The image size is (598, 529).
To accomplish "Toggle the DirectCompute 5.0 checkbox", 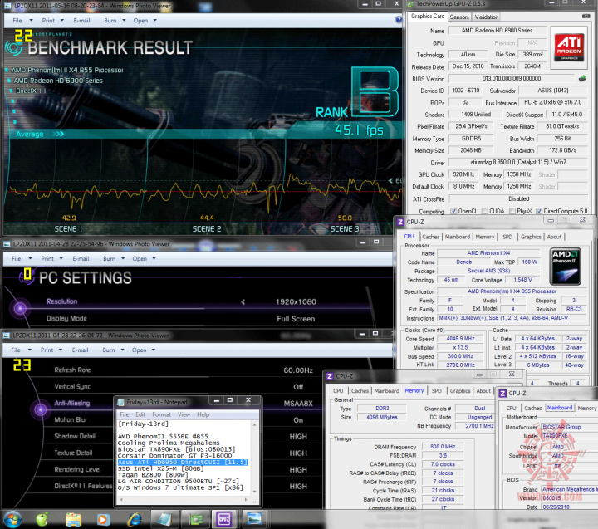I will tap(539, 211).
